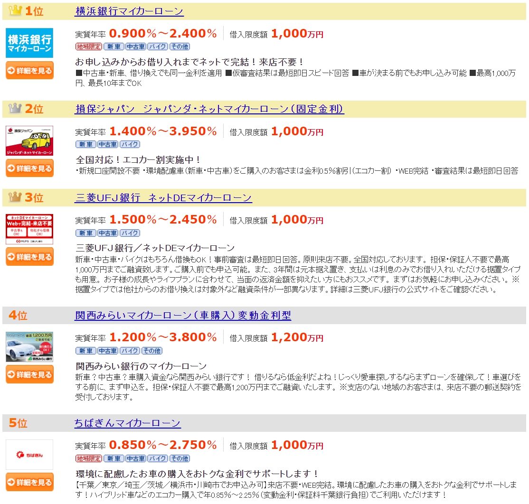Open the 関西みらいマイカーローン 変動金利型 link
The width and height of the screenshot is (529, 504).
182,315
